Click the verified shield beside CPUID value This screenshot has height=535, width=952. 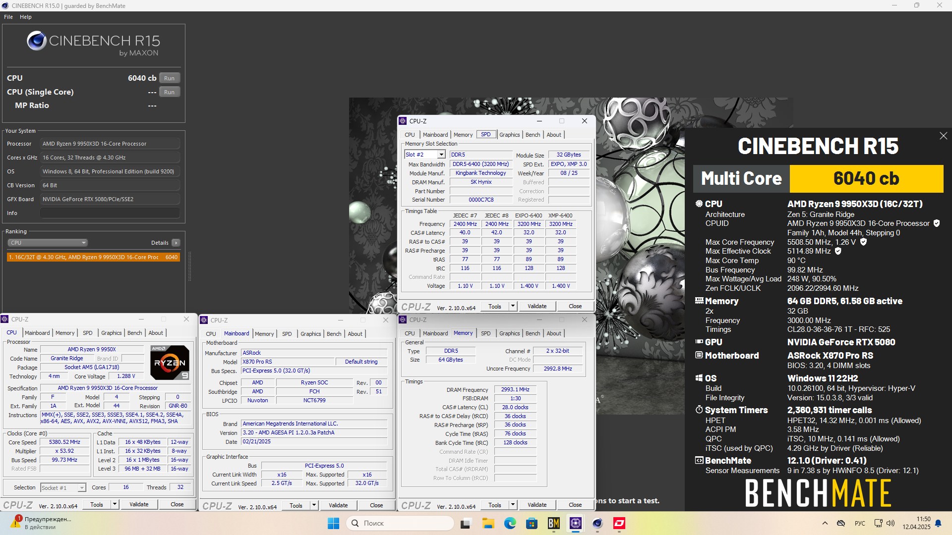coord(937,223)
